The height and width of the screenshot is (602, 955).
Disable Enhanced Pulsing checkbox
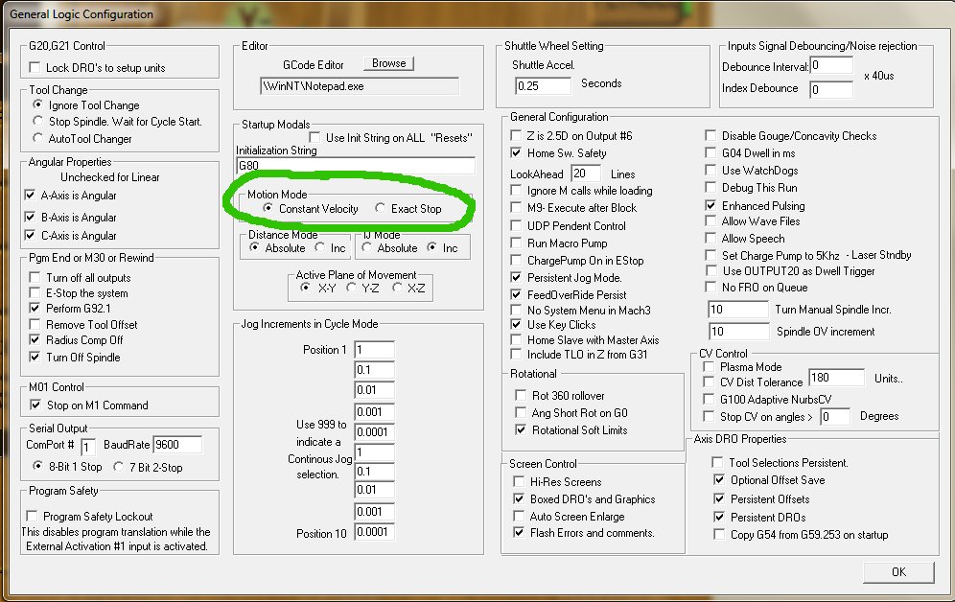pos(711,205)
